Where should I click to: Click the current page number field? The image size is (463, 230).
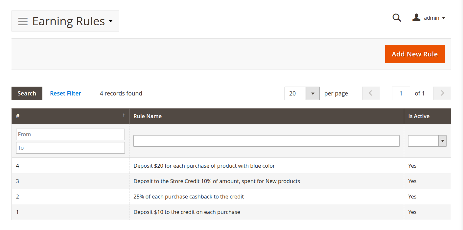tap(401, 94)
